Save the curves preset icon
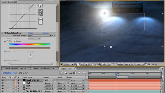Viewport: 165px width, 93px height. click(x=40, y=14)
